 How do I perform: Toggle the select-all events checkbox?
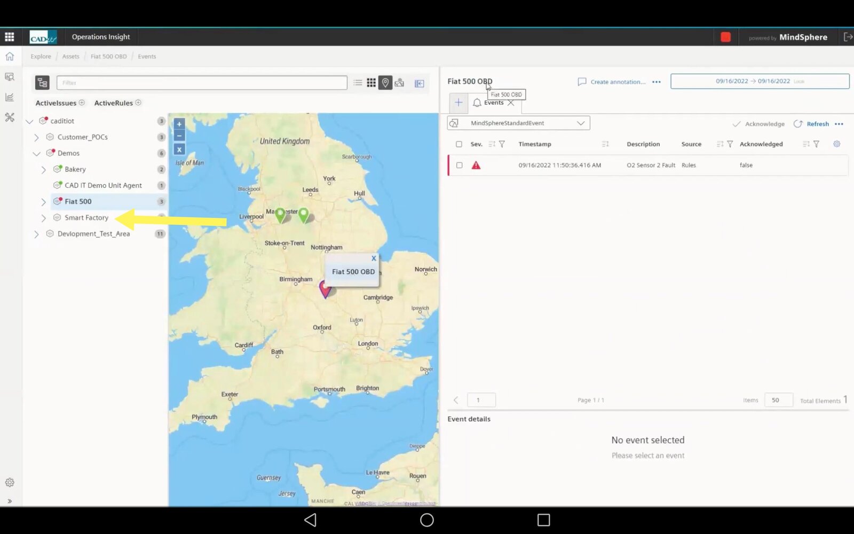[459, 144]
